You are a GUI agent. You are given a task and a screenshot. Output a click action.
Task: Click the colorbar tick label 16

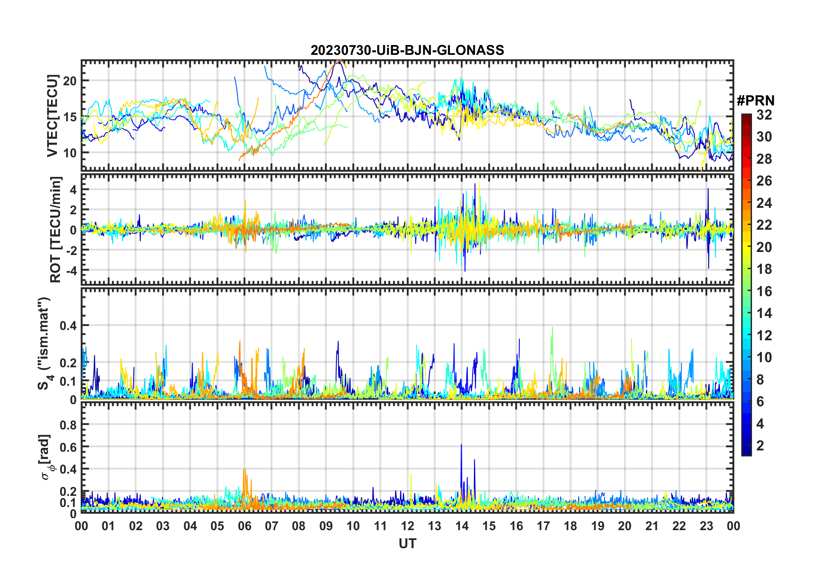click(x=764, y=291)
